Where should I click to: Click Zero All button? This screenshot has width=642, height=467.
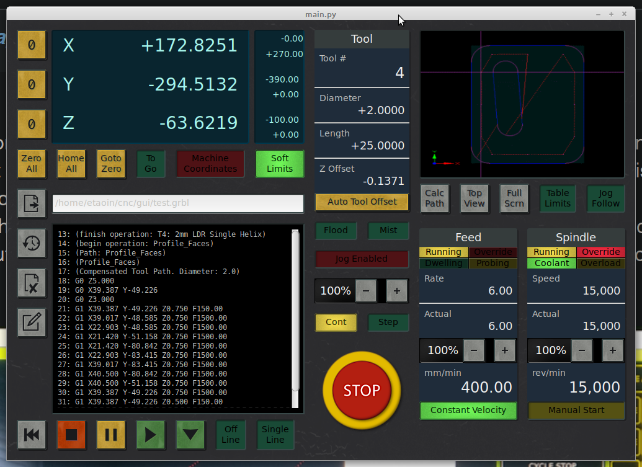[x=32, y=164]
